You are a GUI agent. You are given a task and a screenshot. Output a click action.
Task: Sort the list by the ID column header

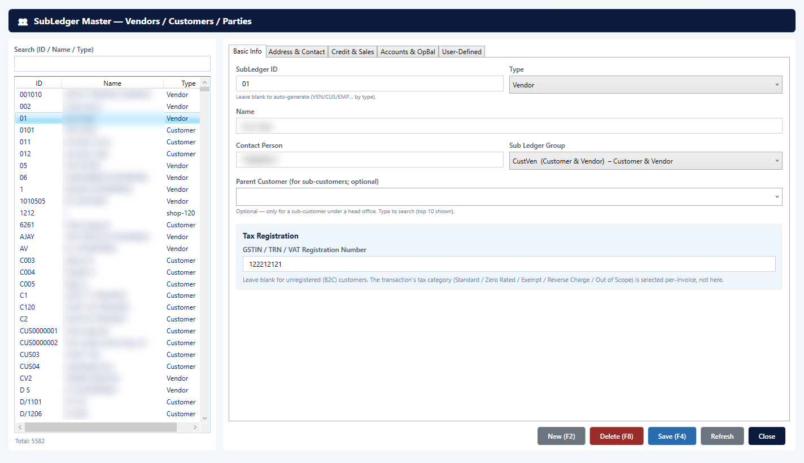(x=38, y=83)
